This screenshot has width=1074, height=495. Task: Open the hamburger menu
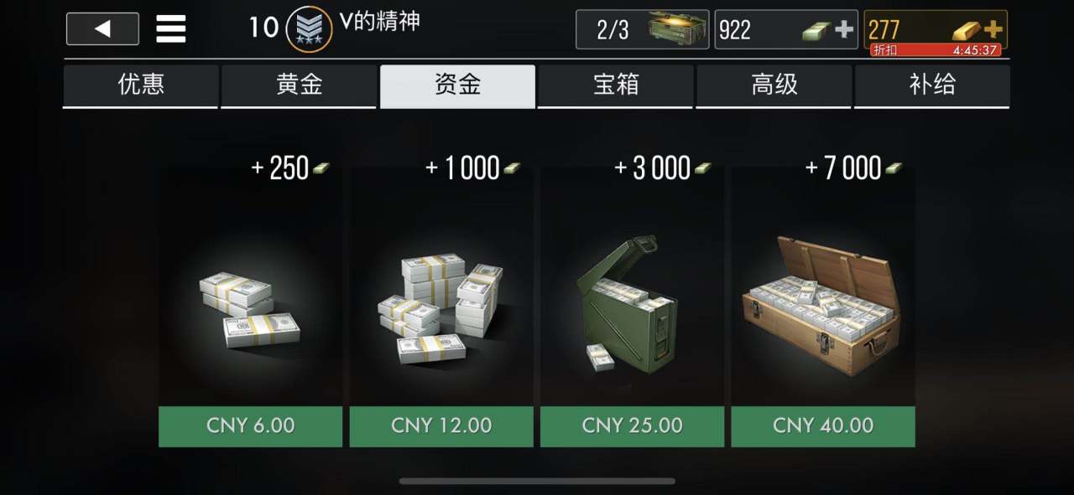click(171, 29)
